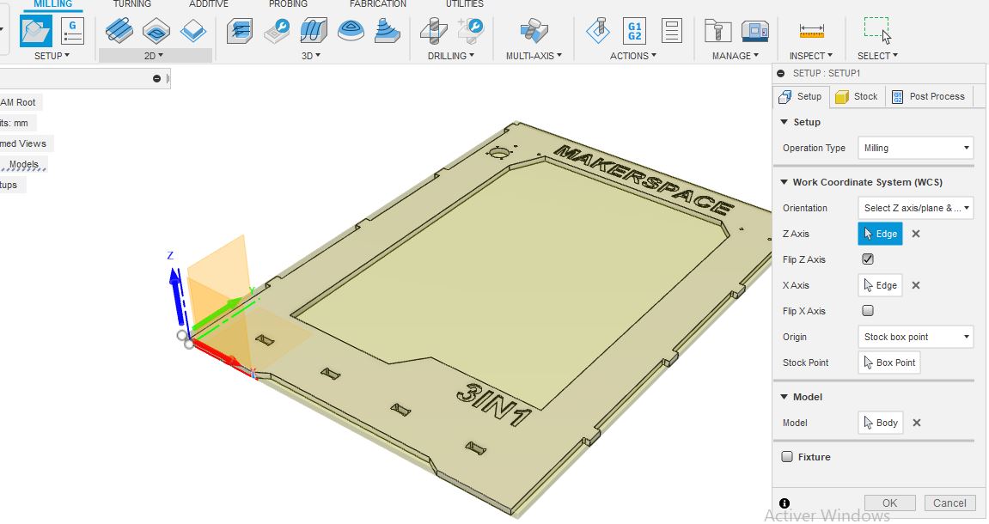The width and height of the screenshot is (989, 524).
Task: Open the Orientation dropdown
Action: click(915, 208)
